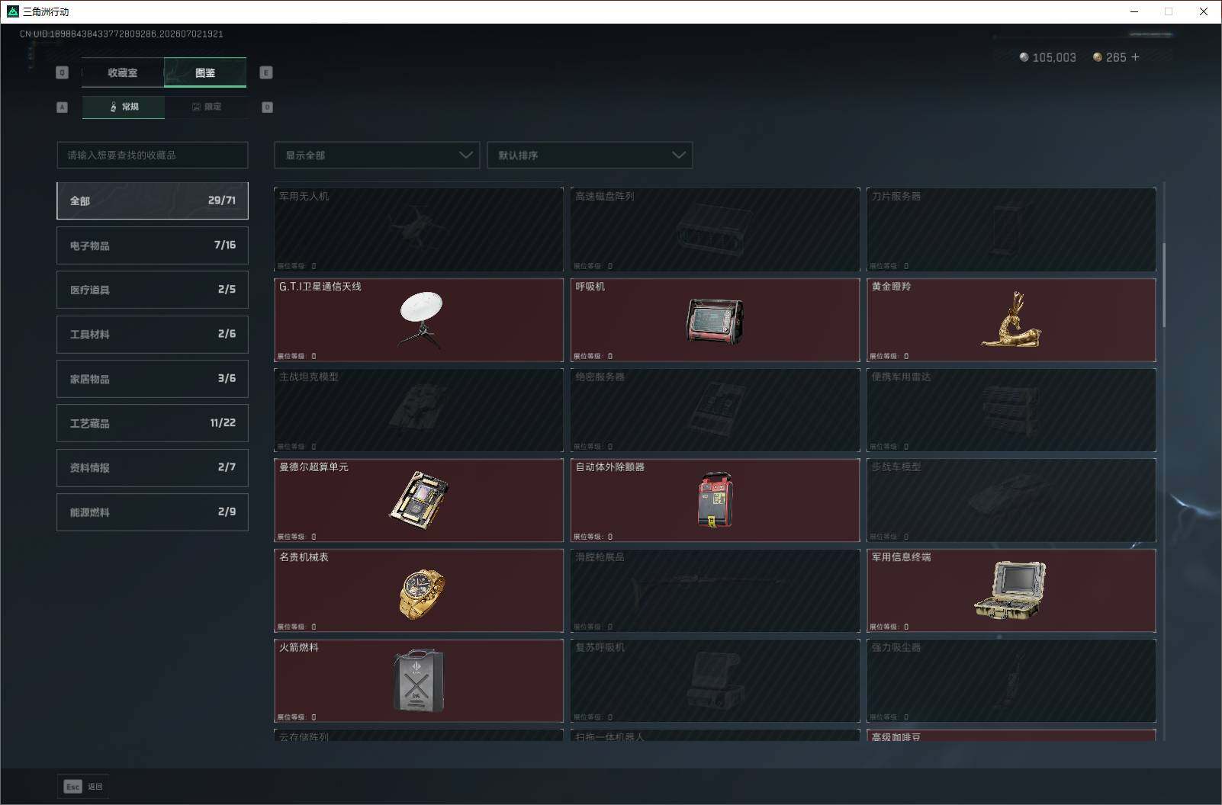Select the 黄金瞪羚 golden gazelle statue

(x=1011, y=319)
